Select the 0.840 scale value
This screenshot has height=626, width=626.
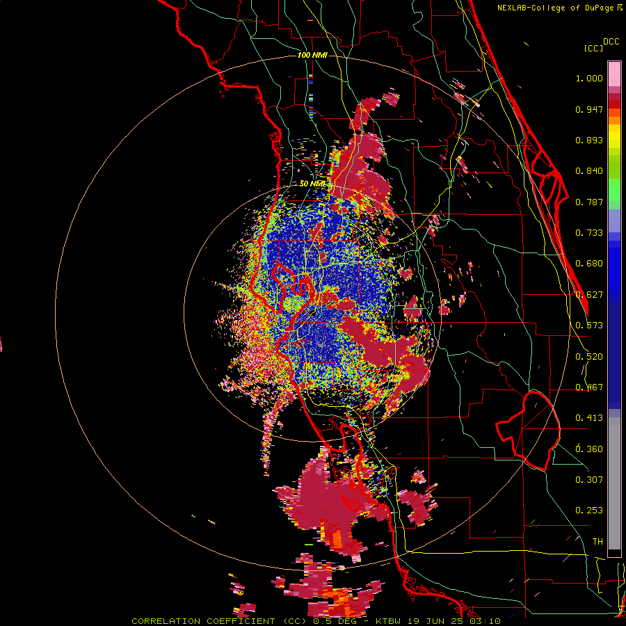pos(589,171)
